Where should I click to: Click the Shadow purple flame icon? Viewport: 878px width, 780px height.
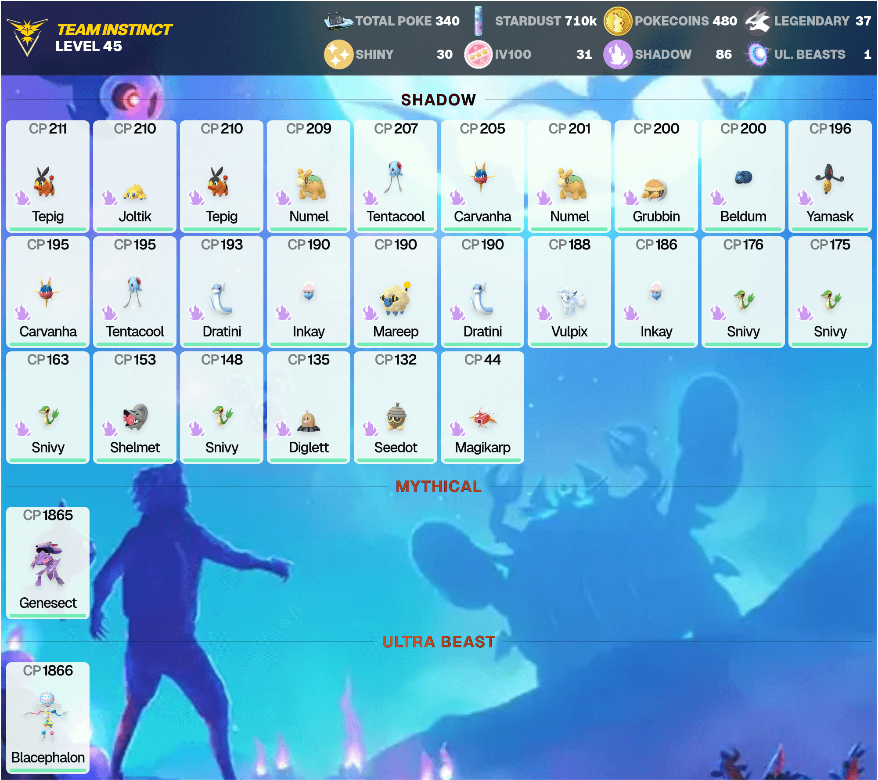pyautogui.click(x=618, y=54)
